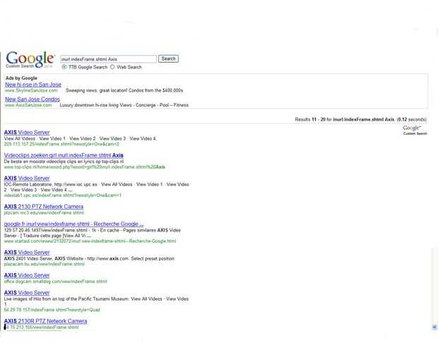Click the ptzcam.mc3.edu result URL

click(44, 212)
